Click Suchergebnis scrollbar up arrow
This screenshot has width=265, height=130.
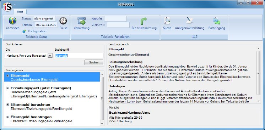coord(102,74)
